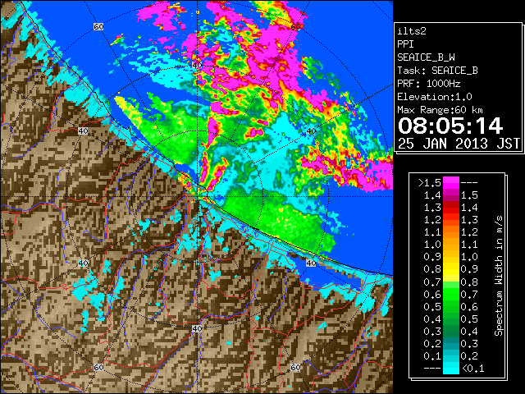This screenshot has width=525, height=394.
Task: Select the 'Elevation:1.0' line
Action: pos(435,97)
